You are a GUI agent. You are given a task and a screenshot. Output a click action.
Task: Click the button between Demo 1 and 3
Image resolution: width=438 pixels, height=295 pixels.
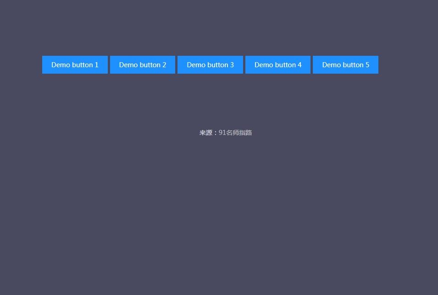pos(143,64)
